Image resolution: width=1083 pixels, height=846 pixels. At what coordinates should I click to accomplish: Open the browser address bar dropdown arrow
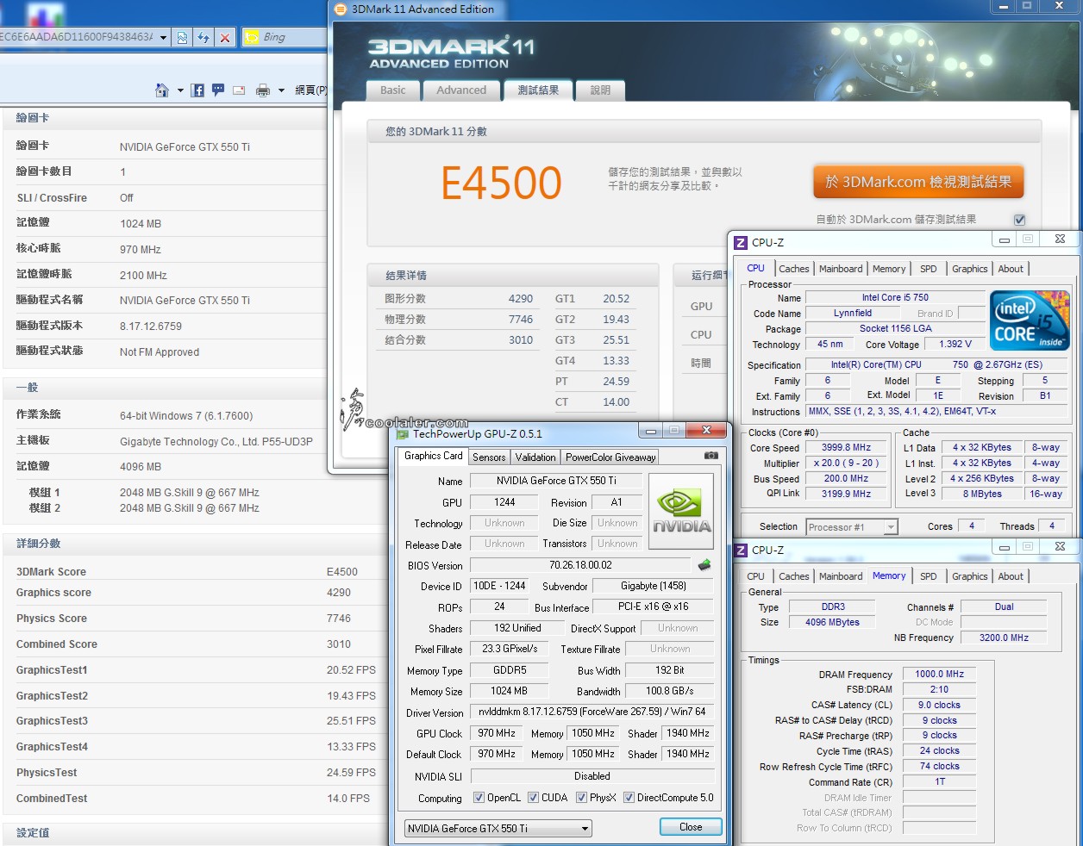click(163, 37)
